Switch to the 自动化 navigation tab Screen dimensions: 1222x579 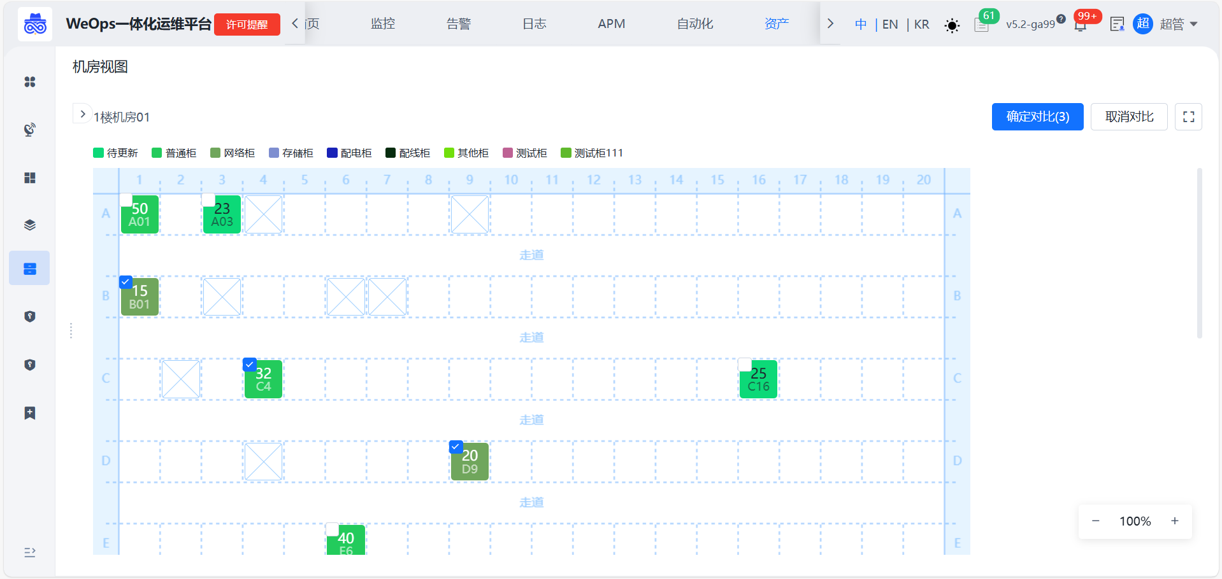694,24
